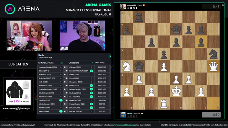This screenshot has height=128, width=228.
Task: Open the SUB BATTLES label
Action: 18,64
